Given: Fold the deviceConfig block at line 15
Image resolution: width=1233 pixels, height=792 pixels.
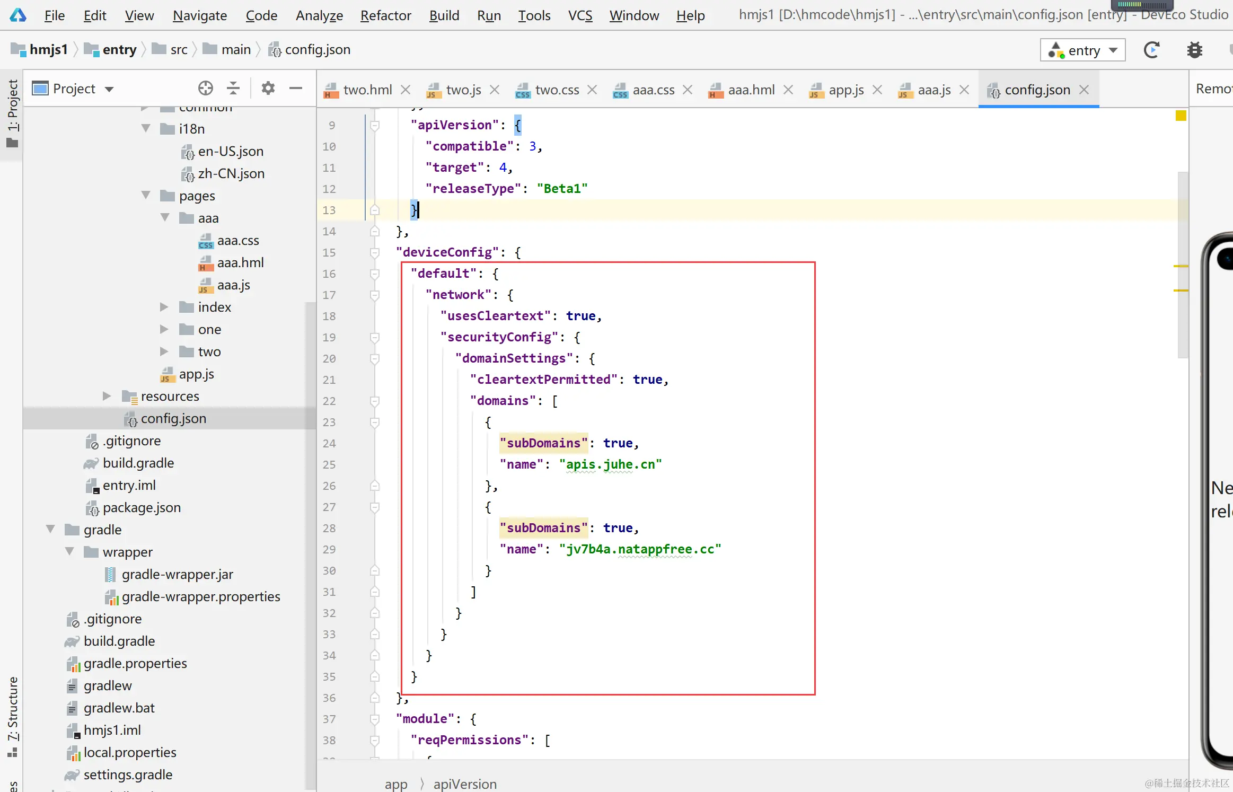Looking at the screenshot, I should pos(375,252).
